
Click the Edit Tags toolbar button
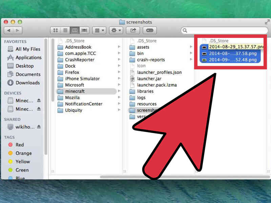click(x=150, y=30)
